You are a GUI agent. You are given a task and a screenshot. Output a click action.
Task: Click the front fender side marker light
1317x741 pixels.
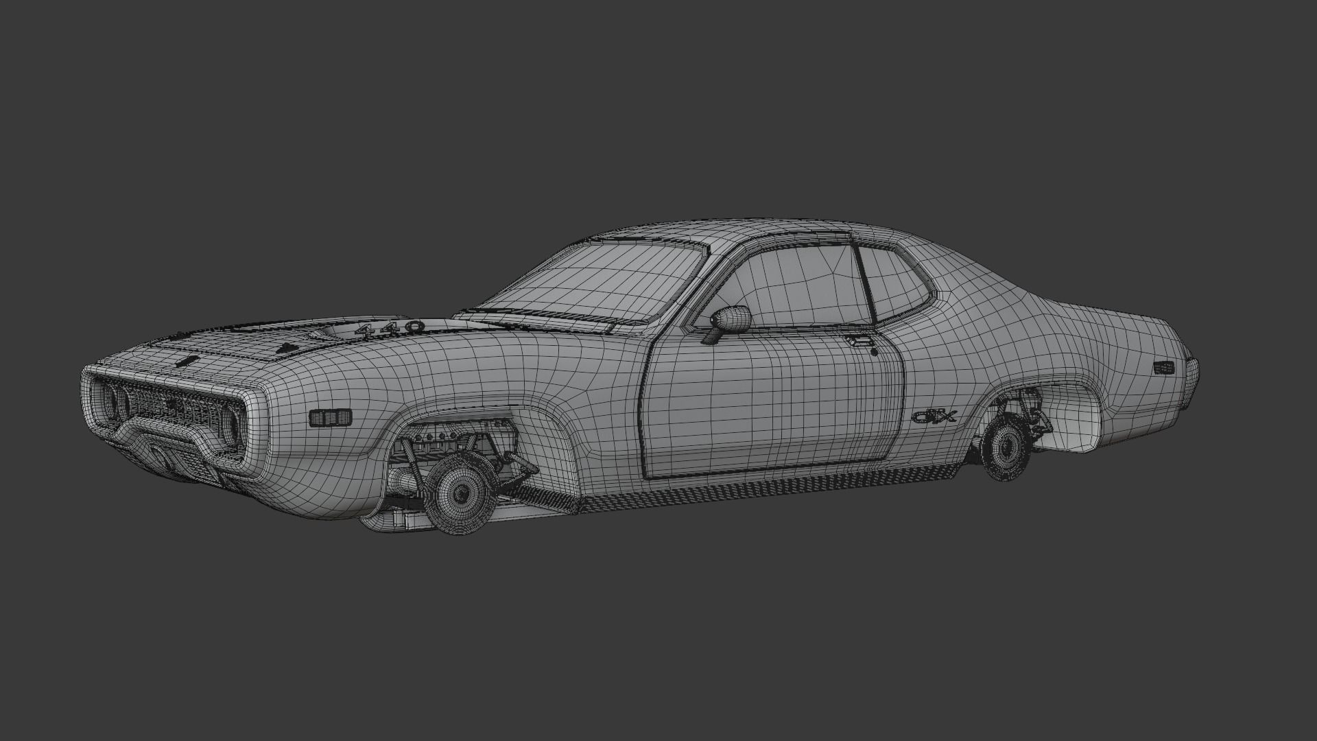coord(330,417)
